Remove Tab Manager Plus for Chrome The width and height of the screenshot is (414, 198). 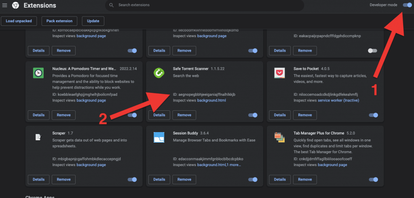[305, 179]
